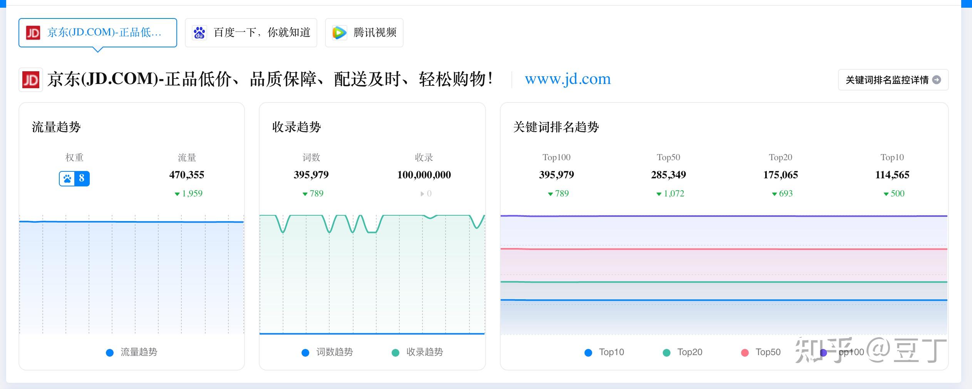Toggle the Top10 legend entry

point(605,352)
